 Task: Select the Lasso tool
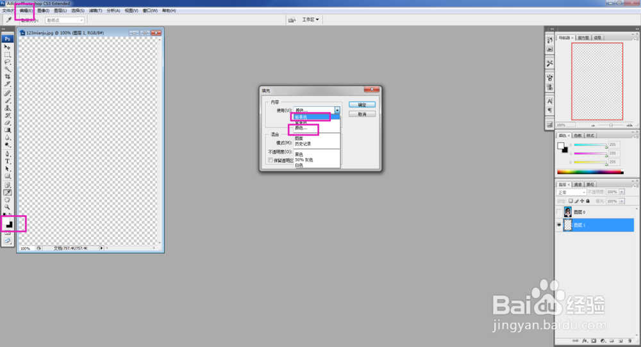click(x=7, y=61)
